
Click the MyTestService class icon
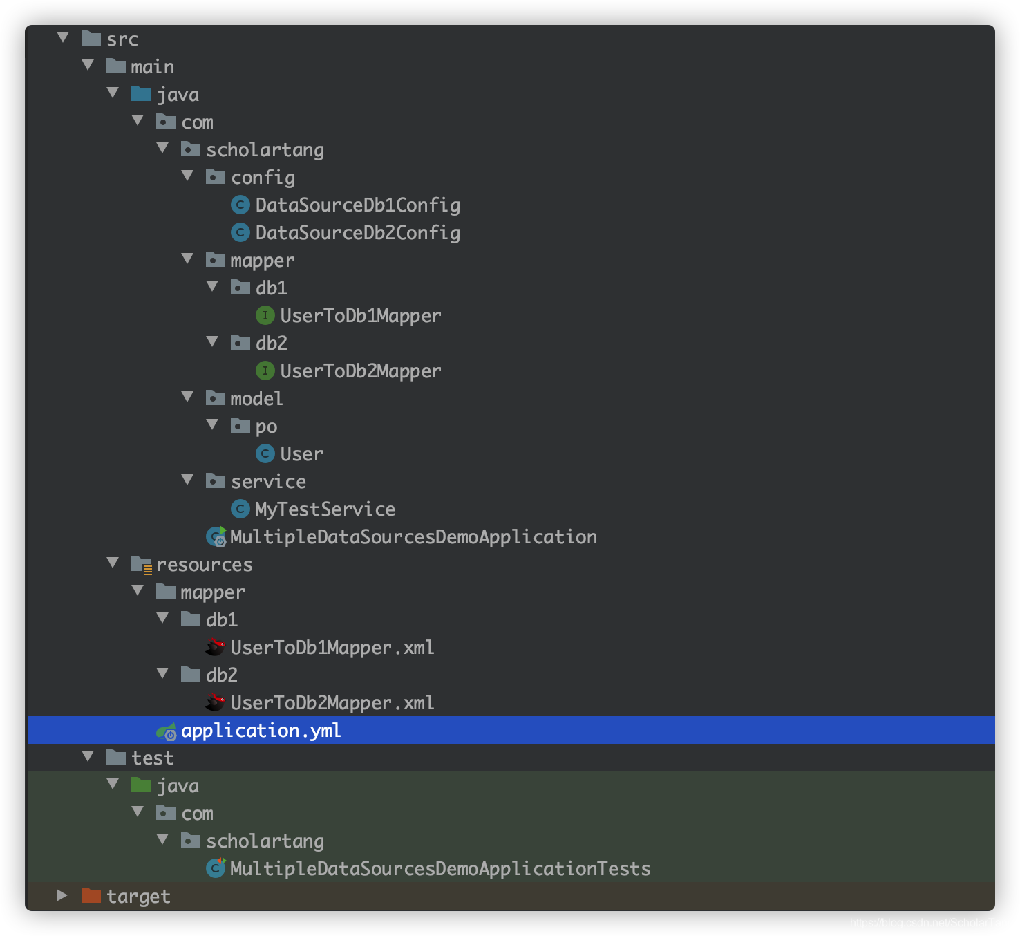[x=240, y=509]
